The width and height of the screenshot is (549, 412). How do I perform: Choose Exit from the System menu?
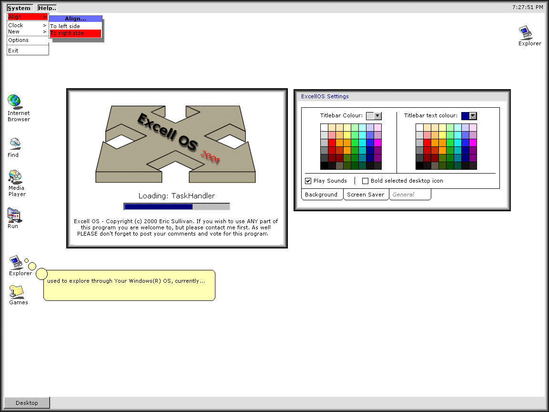point(13,51)
